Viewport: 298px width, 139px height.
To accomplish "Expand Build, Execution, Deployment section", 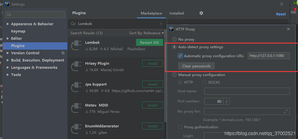I will tap(8, 60).
